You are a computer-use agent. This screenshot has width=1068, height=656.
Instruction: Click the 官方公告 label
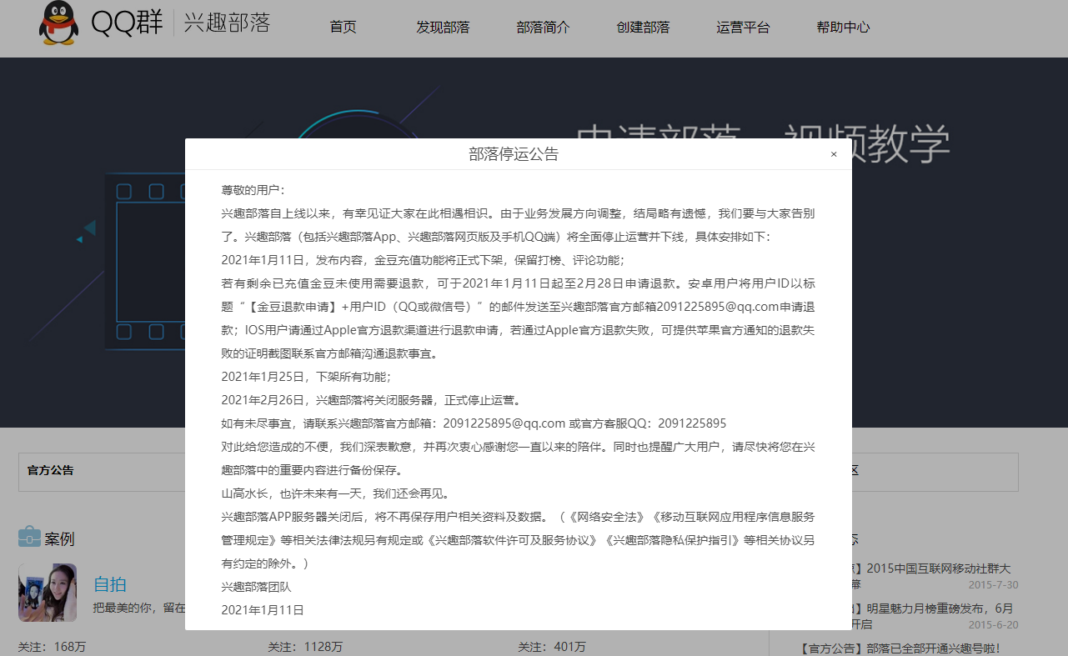coord(50,470)
